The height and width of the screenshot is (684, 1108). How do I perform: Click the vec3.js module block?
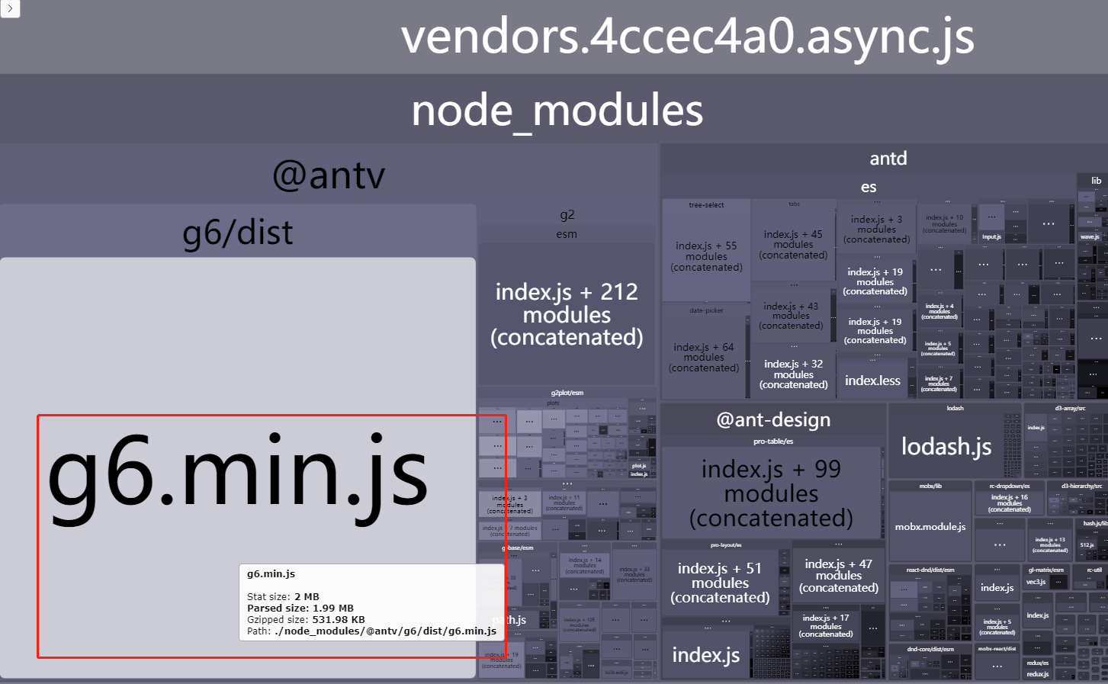coord(1036,582)
